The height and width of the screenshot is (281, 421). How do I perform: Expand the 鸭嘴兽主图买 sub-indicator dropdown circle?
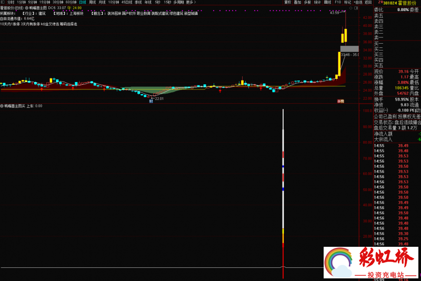click(x=2, y=106)
